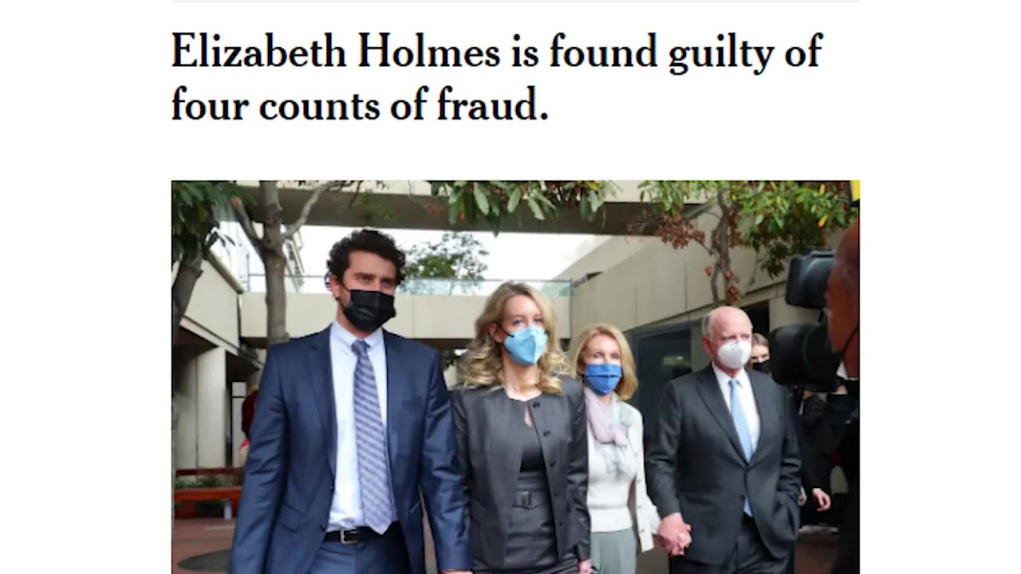Open the courthouse walking photo
The image size is (1021, 574).
pyautogui.click(x=515, y=377)
